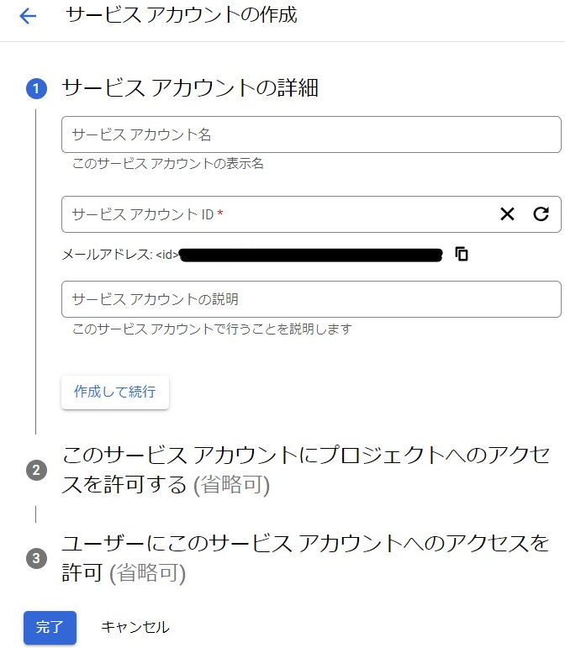Clear the service account ID field with X
Screen dimensions: 565x648
[x=507, y=214]
